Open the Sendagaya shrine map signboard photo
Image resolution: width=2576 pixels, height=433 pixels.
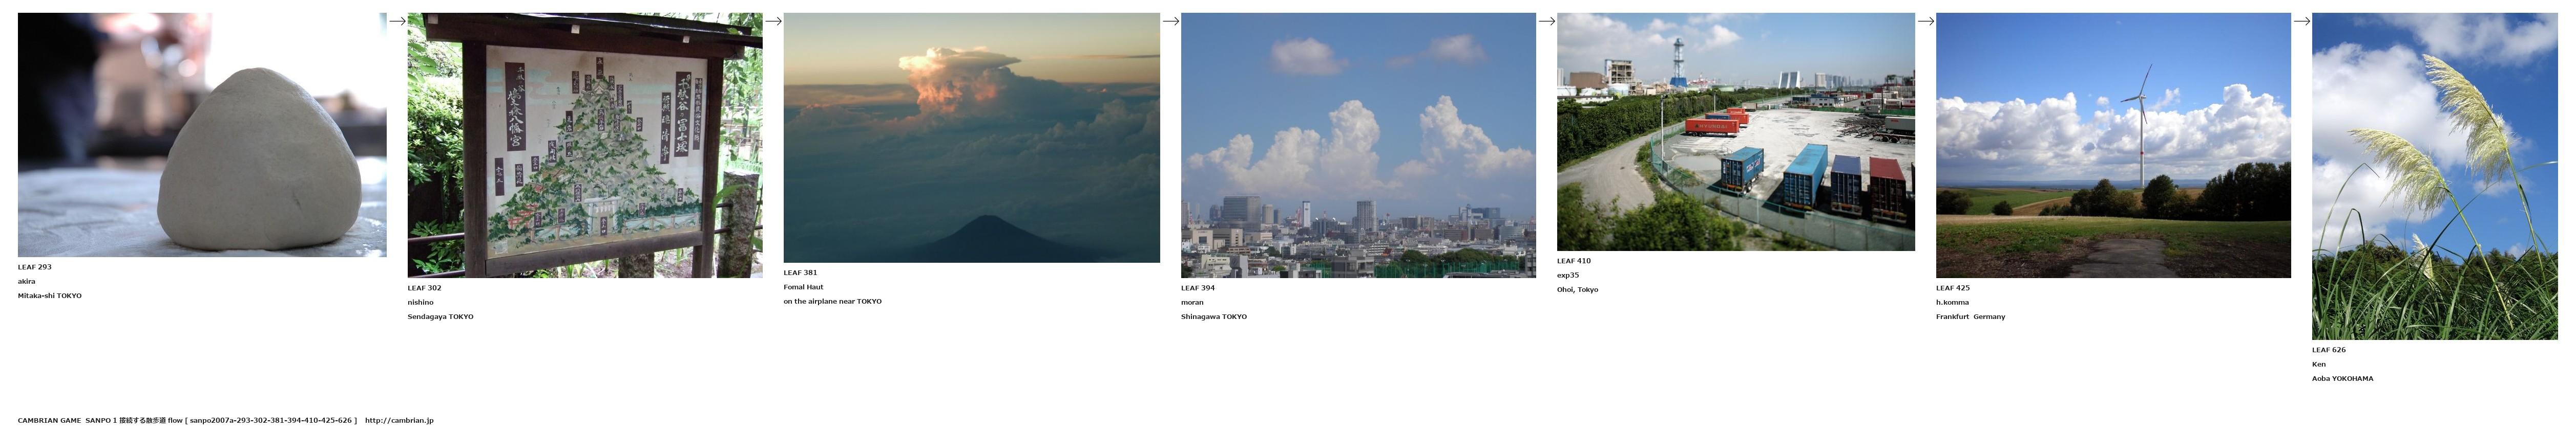584,145
